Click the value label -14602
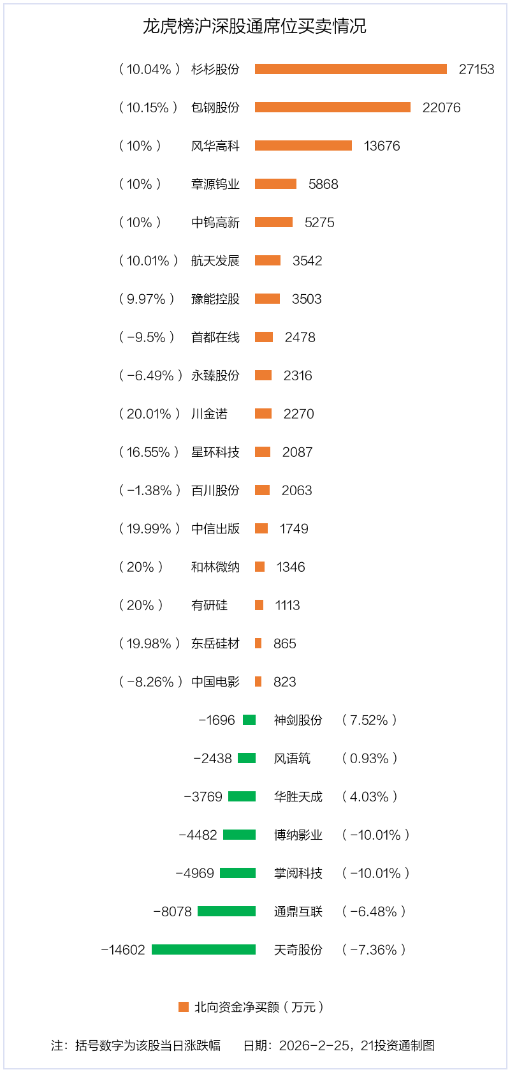 (123, 949)
